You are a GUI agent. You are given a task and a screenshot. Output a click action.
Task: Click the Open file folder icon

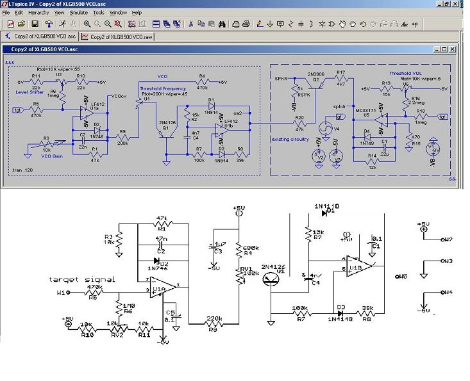(21, 24)
